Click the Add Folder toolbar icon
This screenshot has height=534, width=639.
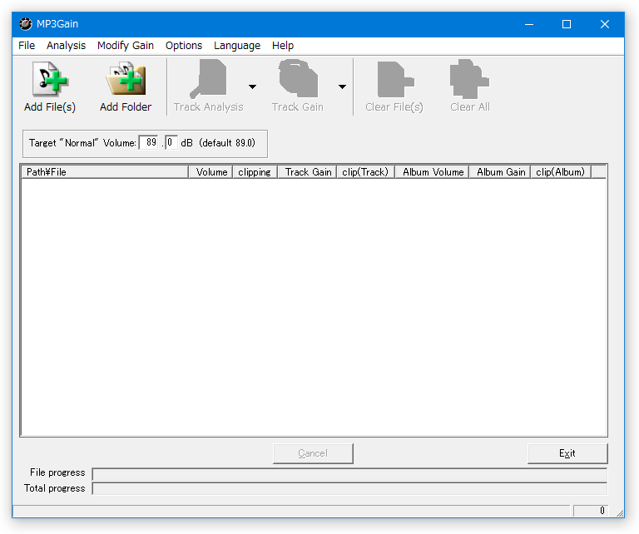pyautogui.click(x=126, y=79)
